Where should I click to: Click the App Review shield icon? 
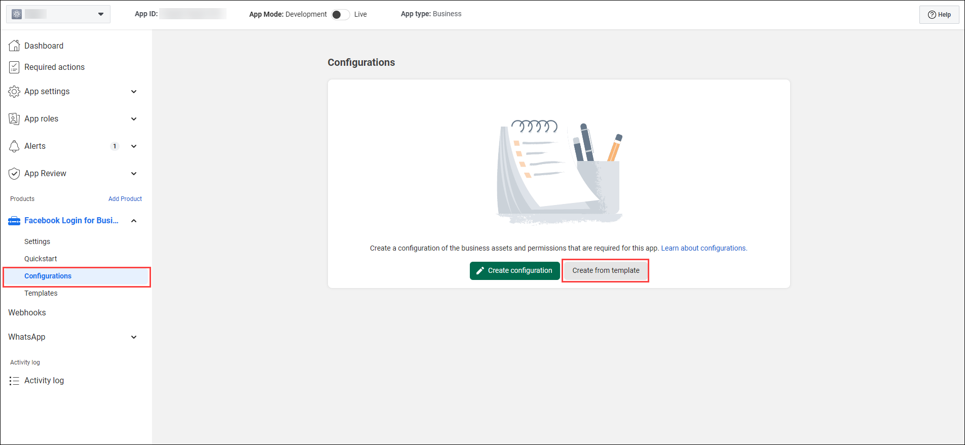14,174
